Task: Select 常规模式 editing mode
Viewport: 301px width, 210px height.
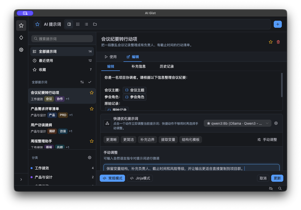Action: point(112,178)
